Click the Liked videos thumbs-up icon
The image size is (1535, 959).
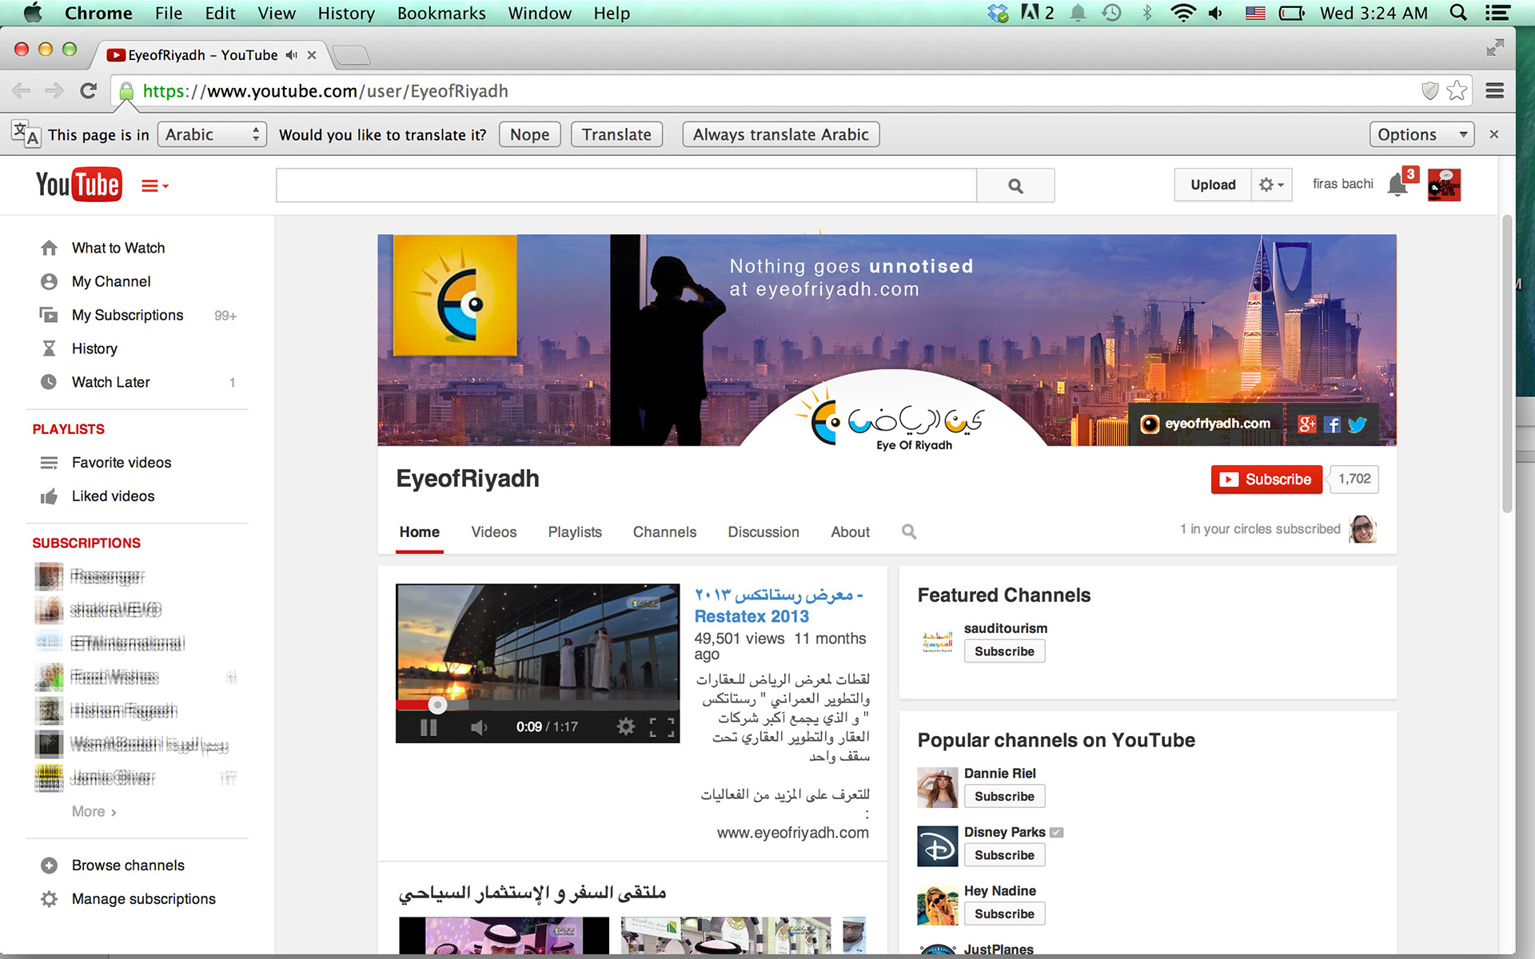click(49, 496)
